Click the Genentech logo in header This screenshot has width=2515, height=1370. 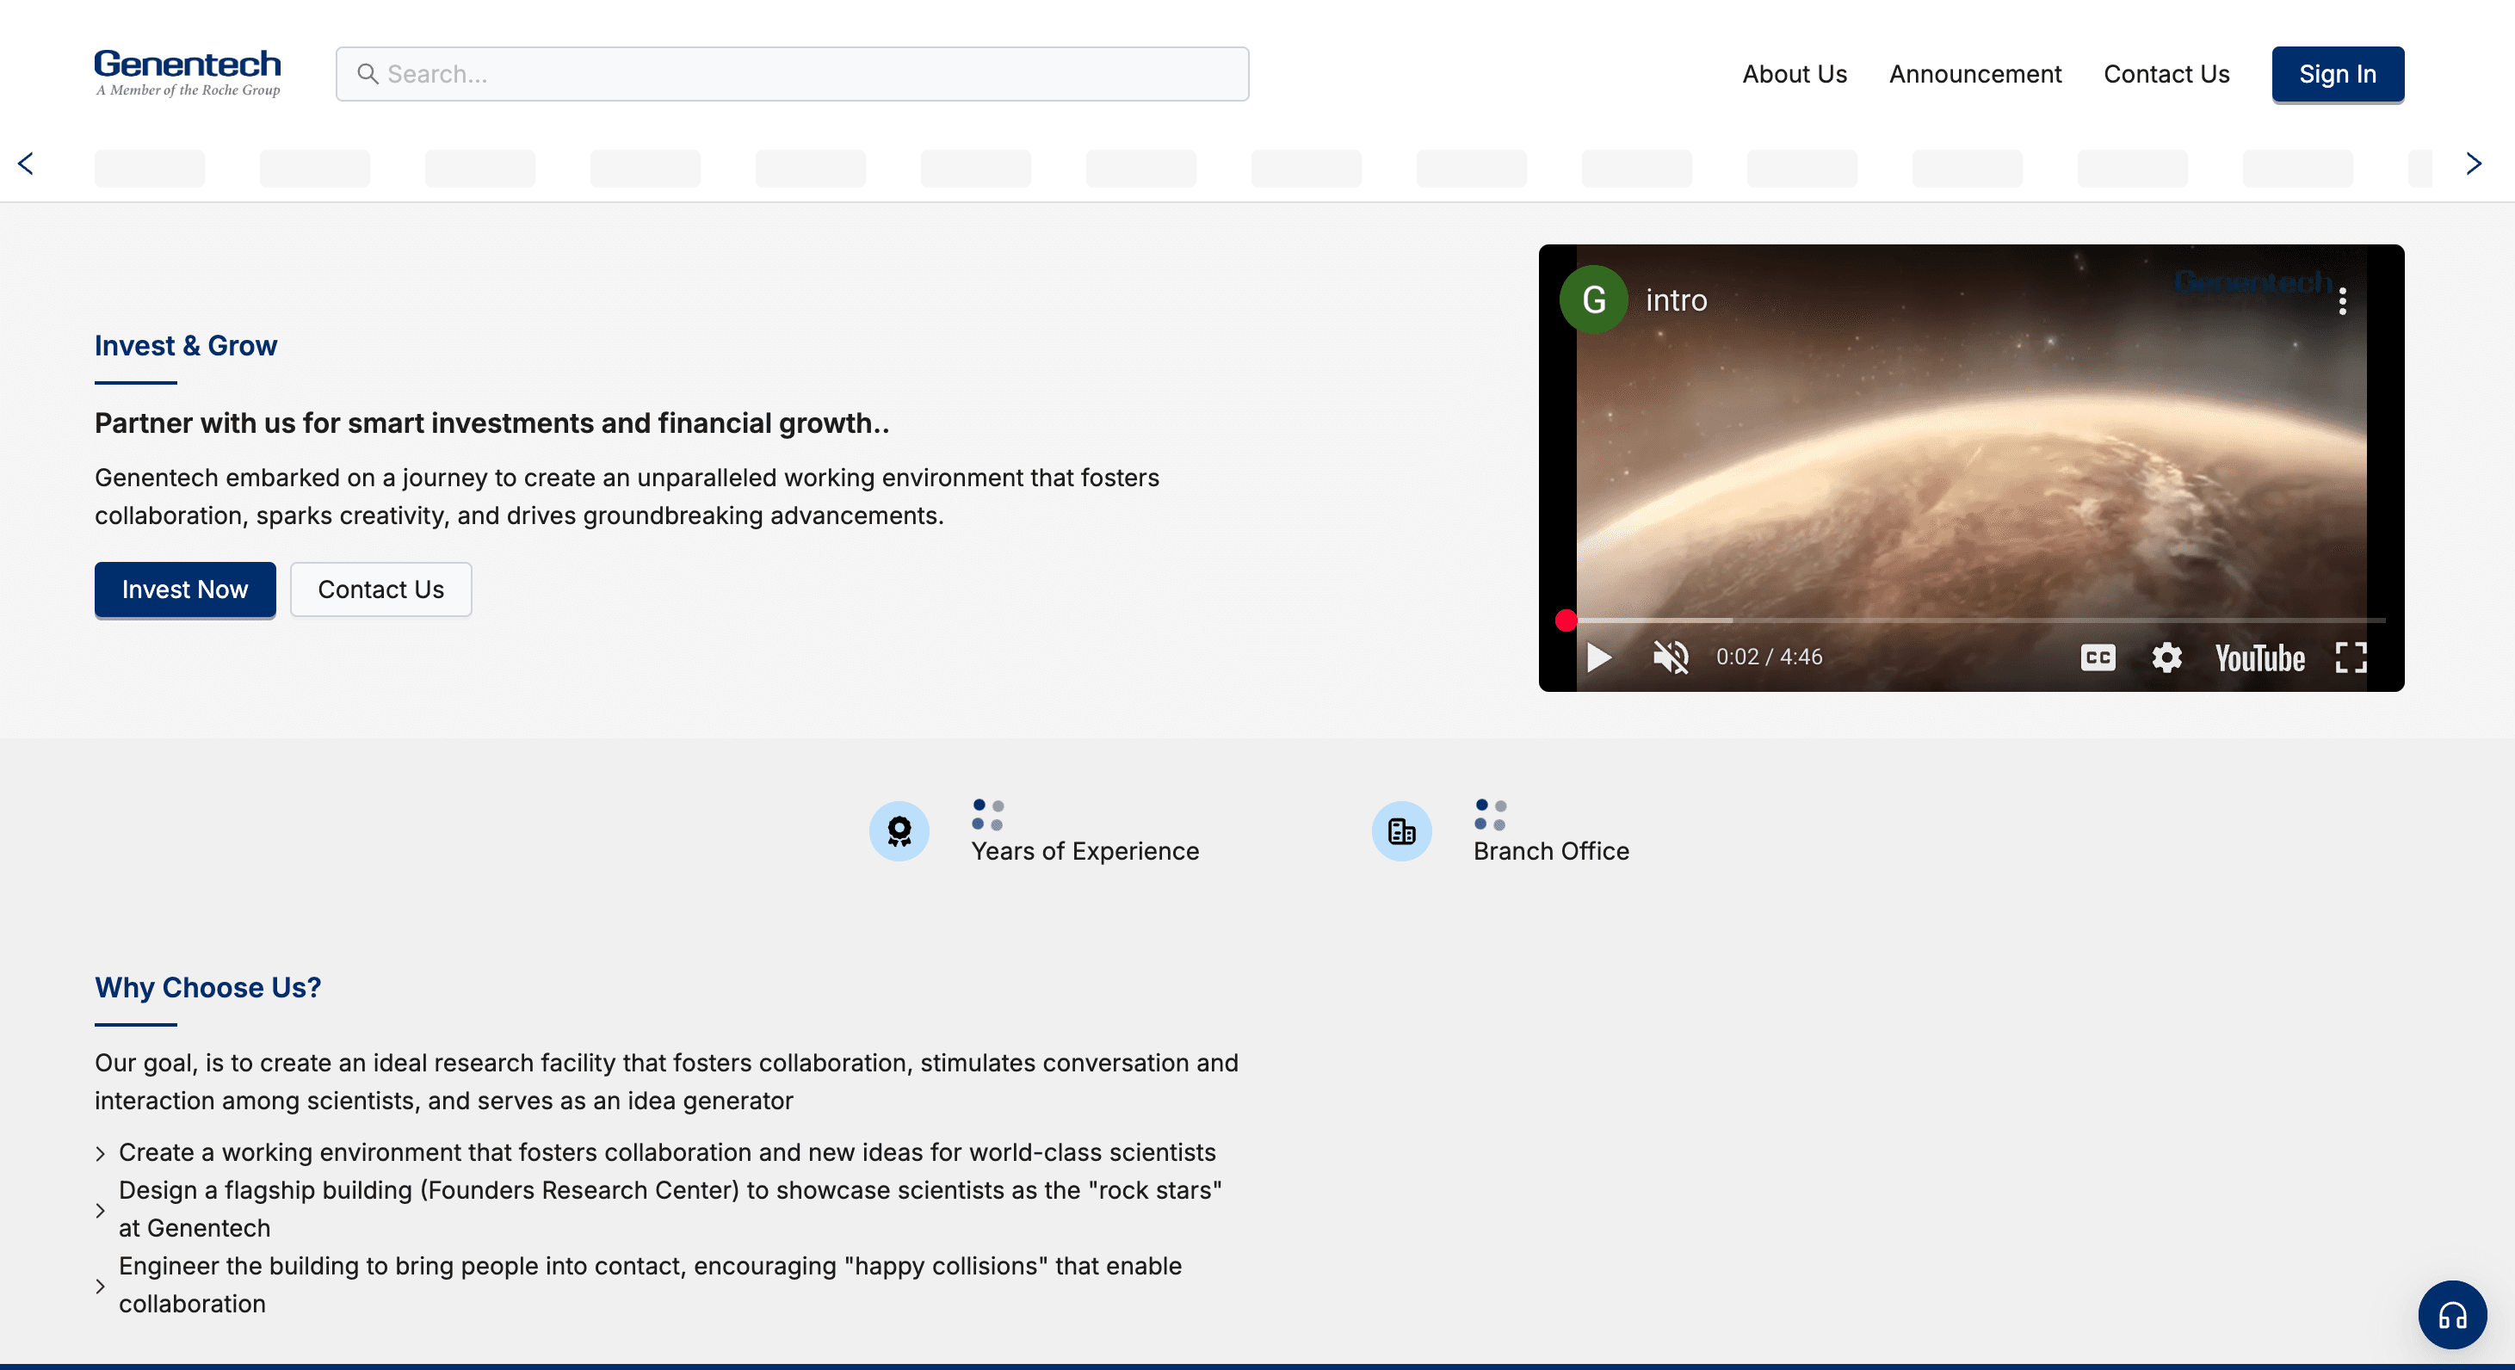coord(188,73)
